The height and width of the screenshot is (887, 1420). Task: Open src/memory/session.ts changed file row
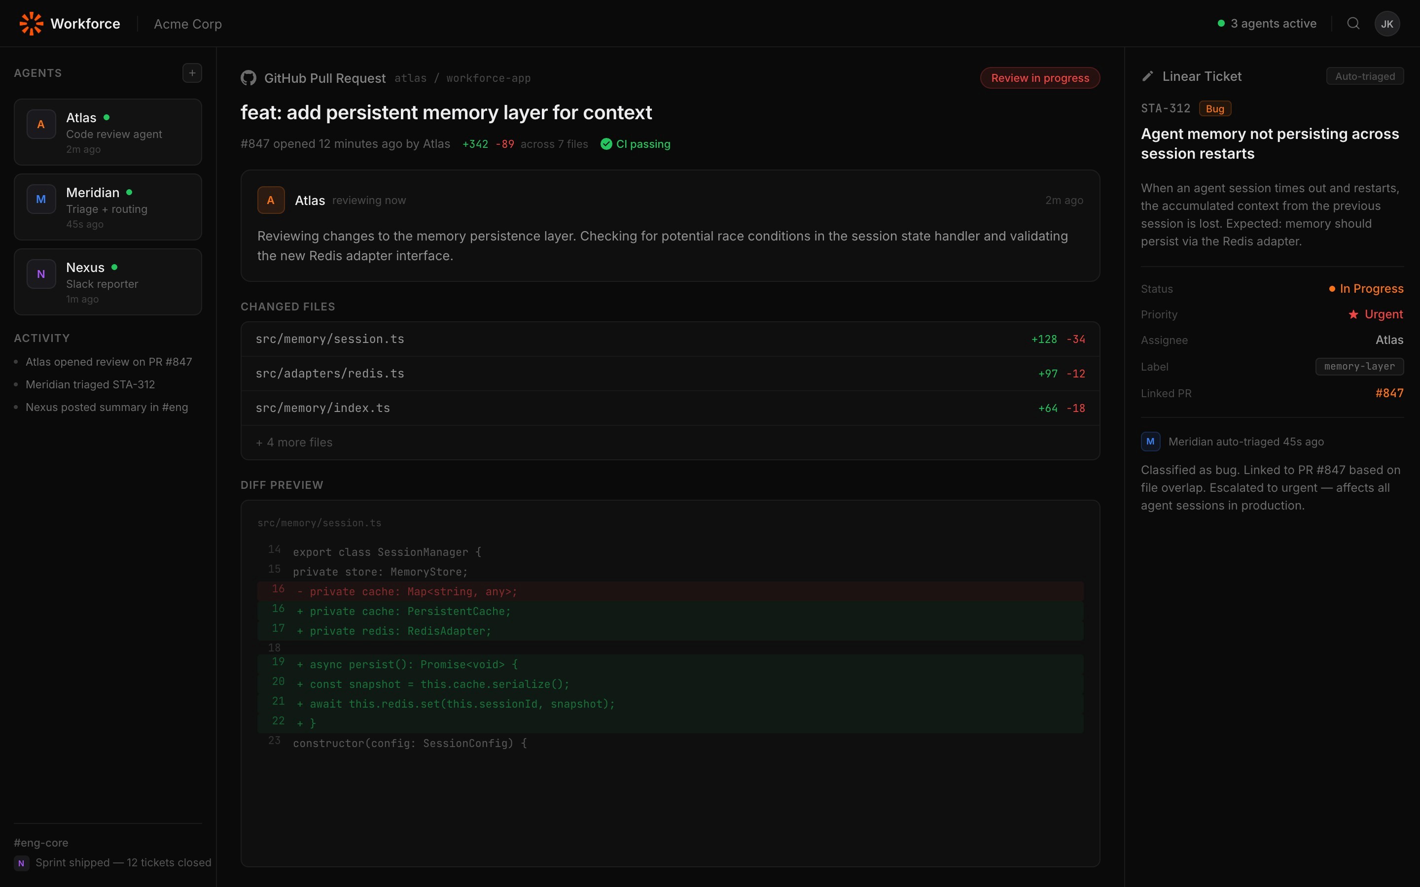670,339
